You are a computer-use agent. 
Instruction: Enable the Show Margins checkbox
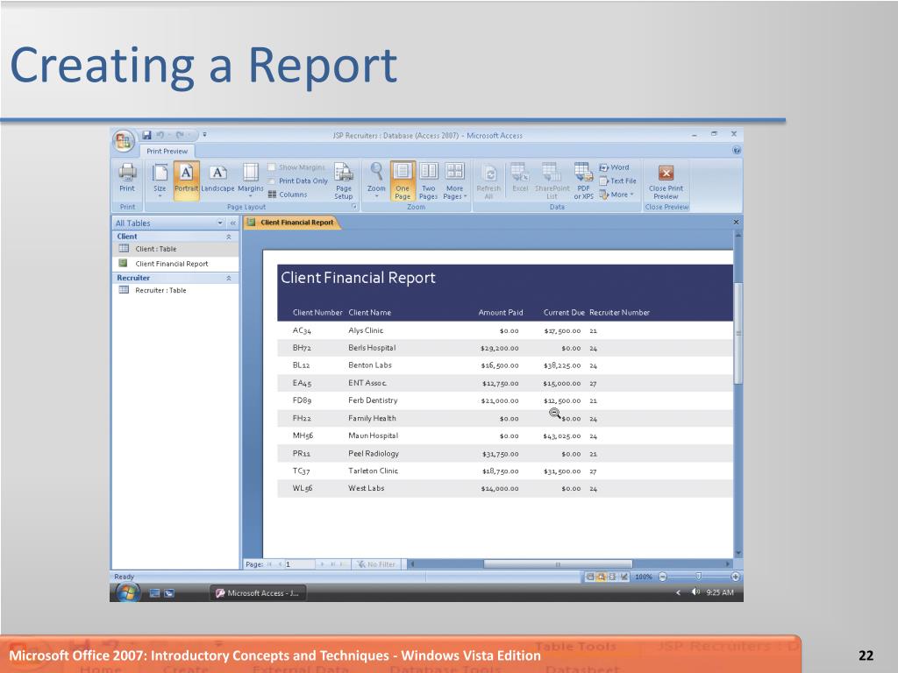(x=272, y=167)
